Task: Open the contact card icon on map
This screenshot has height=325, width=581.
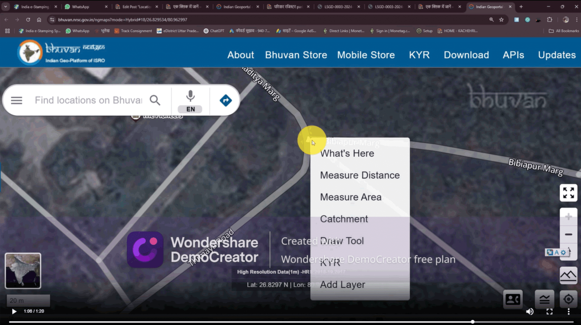Action: 513,299
